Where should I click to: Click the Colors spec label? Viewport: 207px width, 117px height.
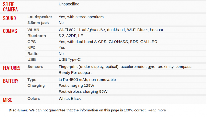pos(34,99)
